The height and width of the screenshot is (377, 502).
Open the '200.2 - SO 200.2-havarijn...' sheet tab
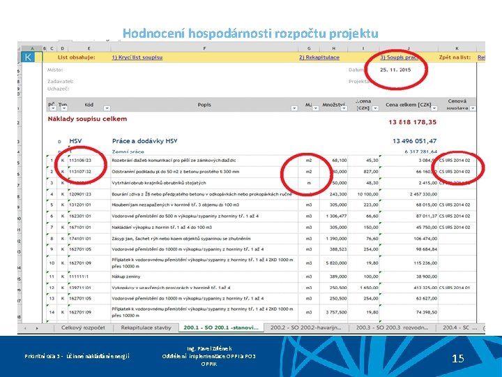point(306,327)
